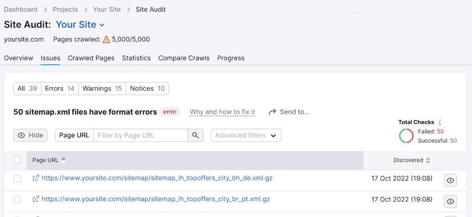Open external link icon for br_pt sitemap

36,199
